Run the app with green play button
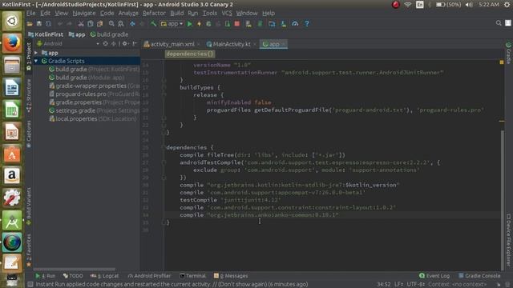Image resolution: width=513 pixels, height=288 pixels. click(189, 24)
